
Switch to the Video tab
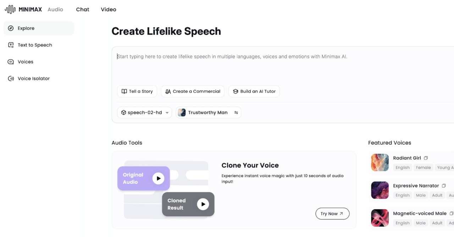109,10
